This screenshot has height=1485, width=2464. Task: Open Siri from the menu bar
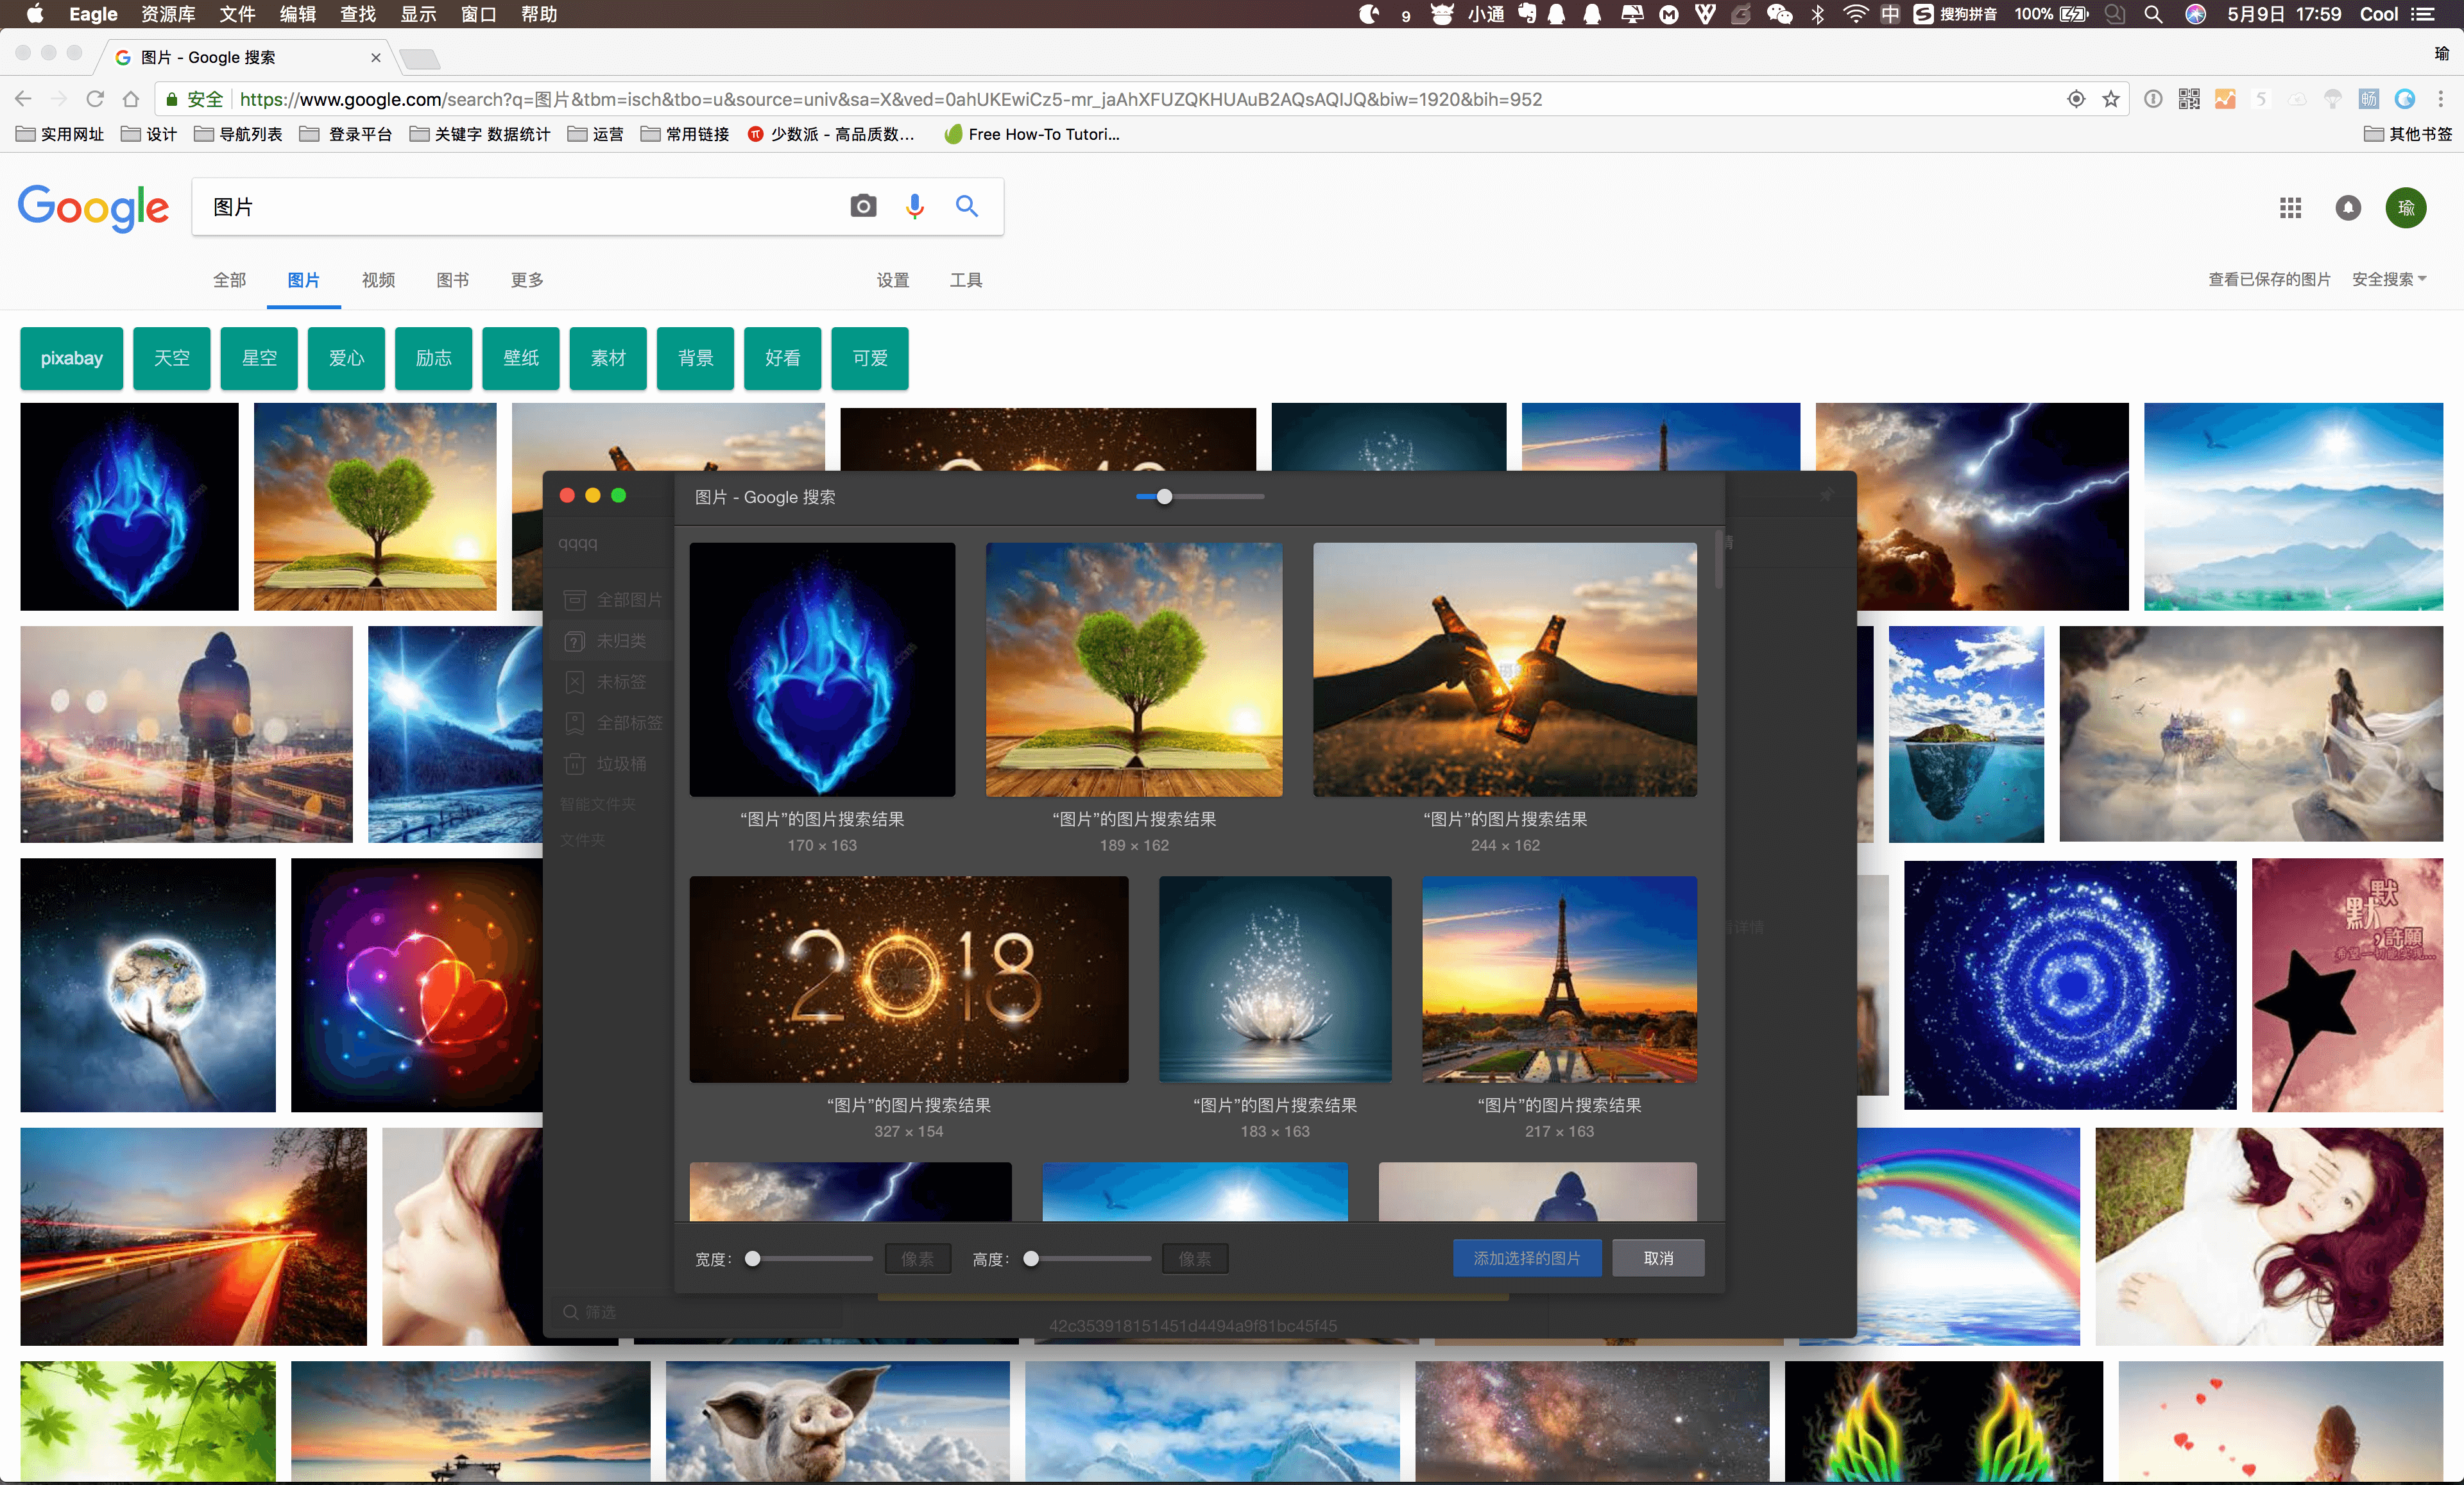tap(2195, 14)
